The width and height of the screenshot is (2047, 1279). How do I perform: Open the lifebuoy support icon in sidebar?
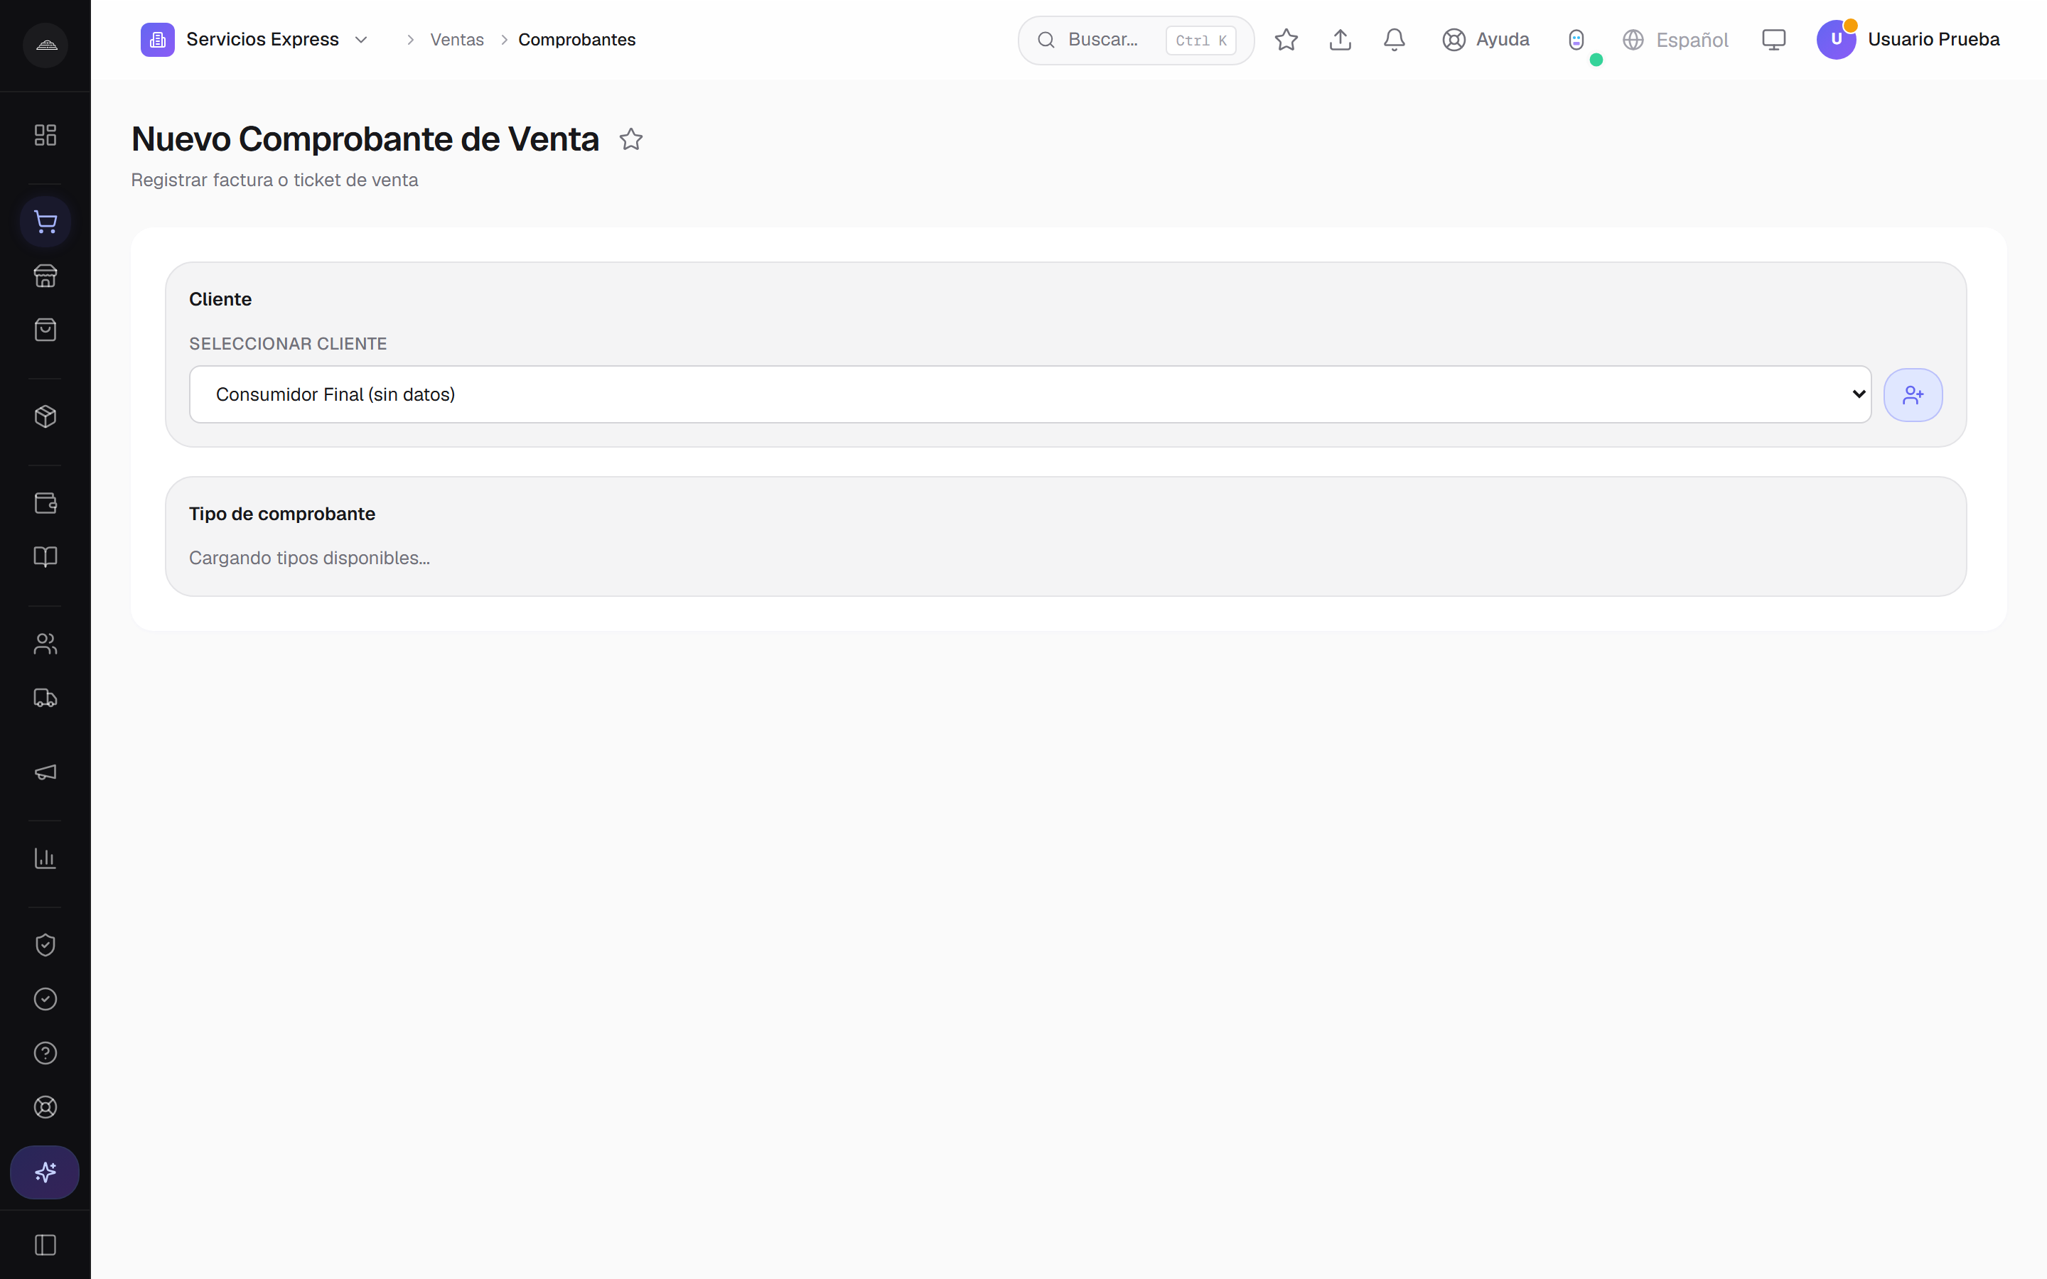point(45,1107)
